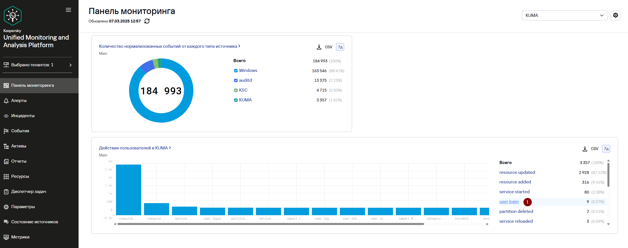The width and height of the screenshot is (628, 248).
Task: Download the normalized events widget data icon
Action: (x=319, y=47)
